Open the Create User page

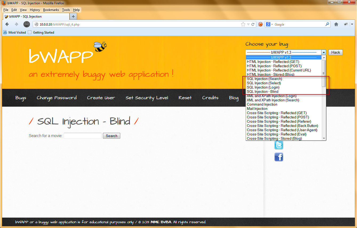[x=101, y=98]
